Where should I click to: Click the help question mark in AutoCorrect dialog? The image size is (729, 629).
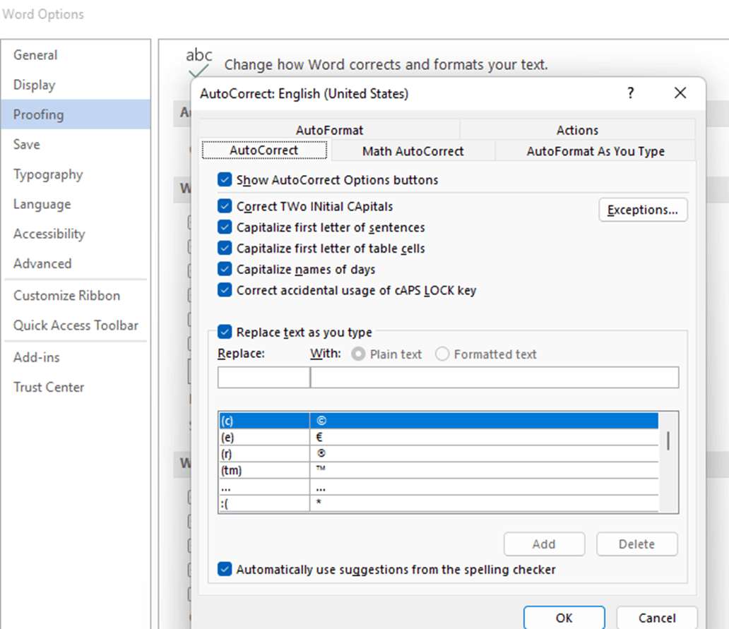630,93
